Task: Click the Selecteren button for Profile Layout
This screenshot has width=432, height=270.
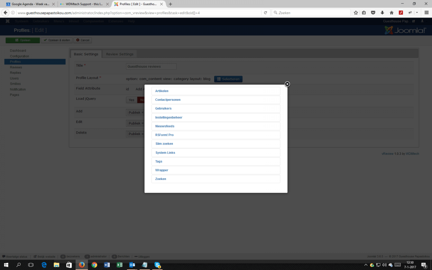Action: click(x=228, y=79)
